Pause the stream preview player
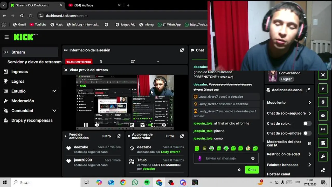Screen dimensions: 332x187 pyautogui.click(x=86, y=125)
